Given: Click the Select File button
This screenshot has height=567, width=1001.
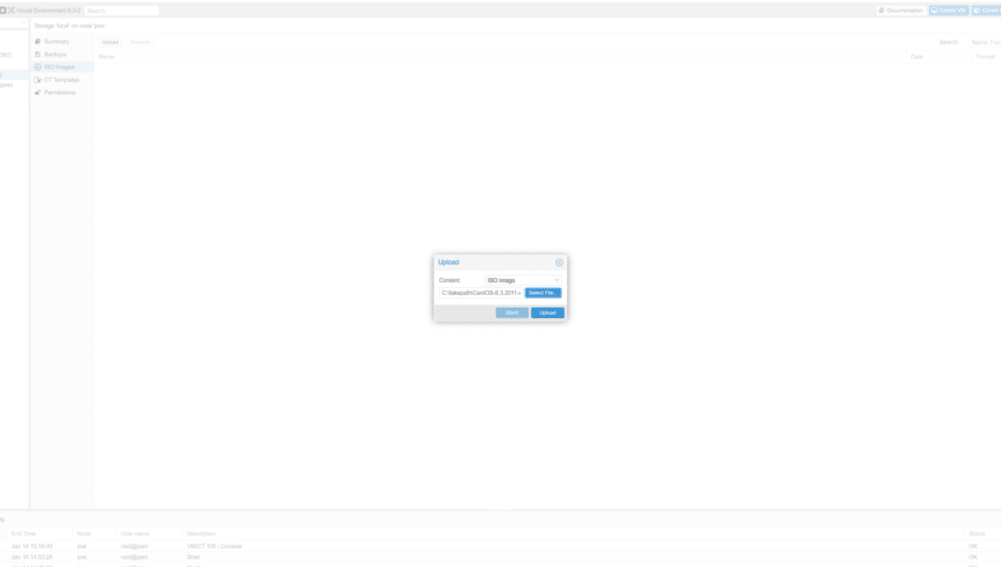Looking at the screenshot, I should coord(543,292).
